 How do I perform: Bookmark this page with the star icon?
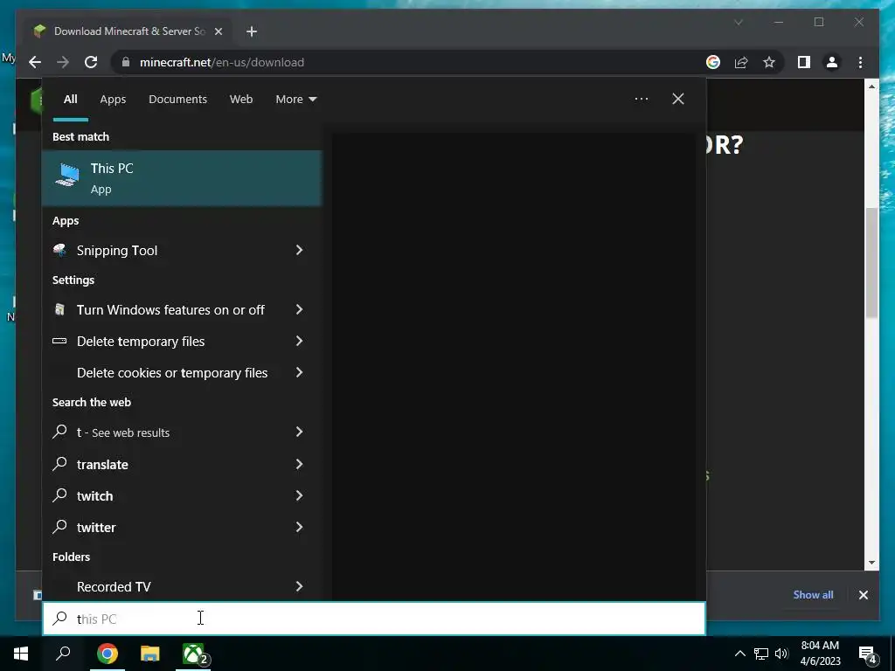click(769, 62)
